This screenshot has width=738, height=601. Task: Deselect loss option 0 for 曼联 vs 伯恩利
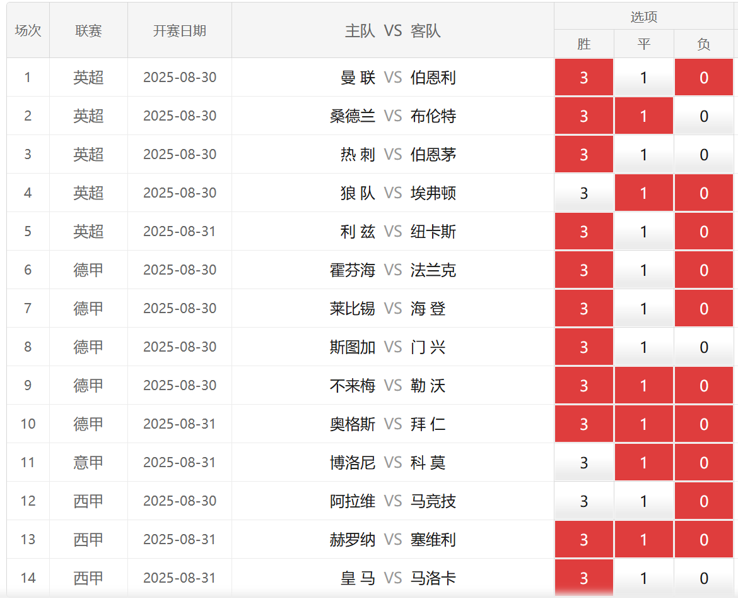(704, 77)
